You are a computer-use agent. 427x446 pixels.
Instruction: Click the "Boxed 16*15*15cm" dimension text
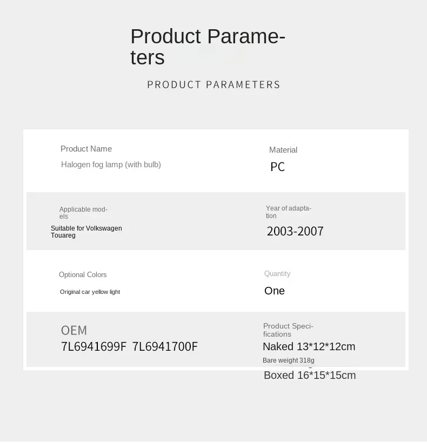click(x=310, y=375)
